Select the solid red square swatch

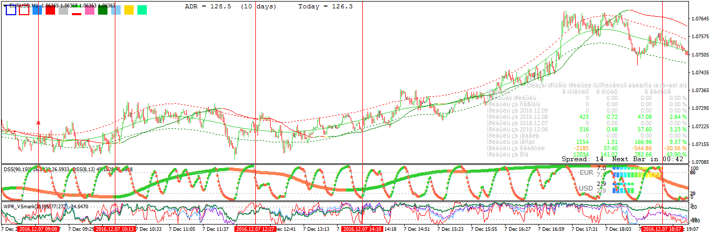point(50,10)
